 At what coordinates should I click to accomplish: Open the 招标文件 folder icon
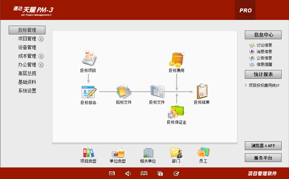[124, 92]
